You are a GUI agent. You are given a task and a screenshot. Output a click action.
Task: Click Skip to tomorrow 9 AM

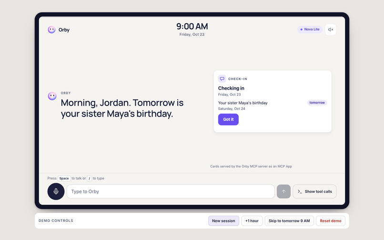tap(289, 220)
